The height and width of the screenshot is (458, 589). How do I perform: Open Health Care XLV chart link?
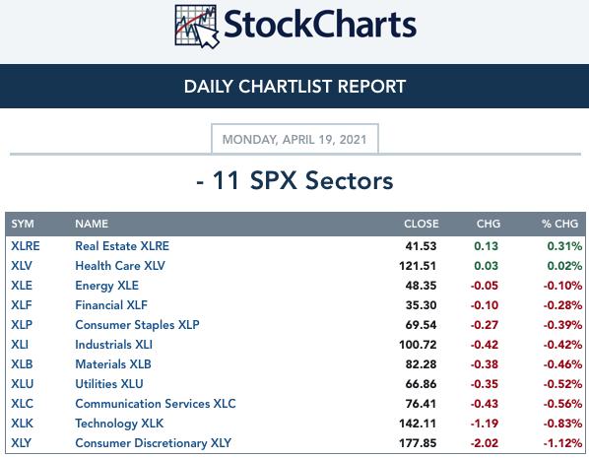tap(120, 266)
